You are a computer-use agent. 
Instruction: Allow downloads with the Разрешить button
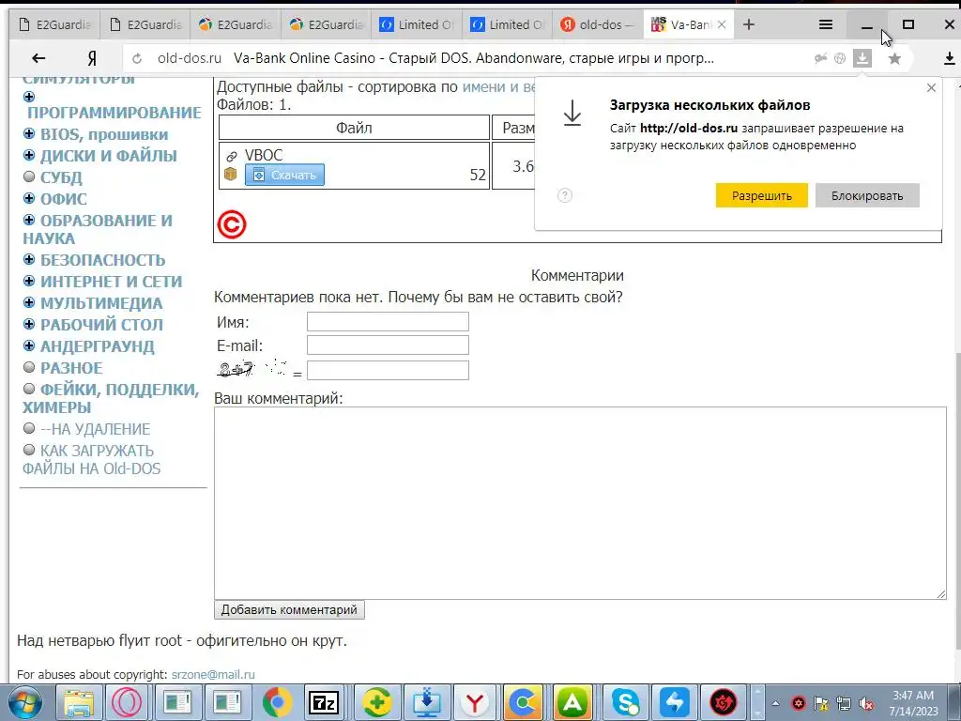coord(762,195)
